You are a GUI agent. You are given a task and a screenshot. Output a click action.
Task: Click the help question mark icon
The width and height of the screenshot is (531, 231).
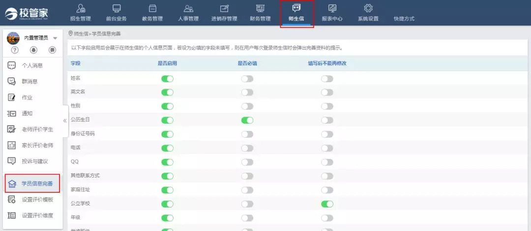pyautogui.click(x=15, y=50)
